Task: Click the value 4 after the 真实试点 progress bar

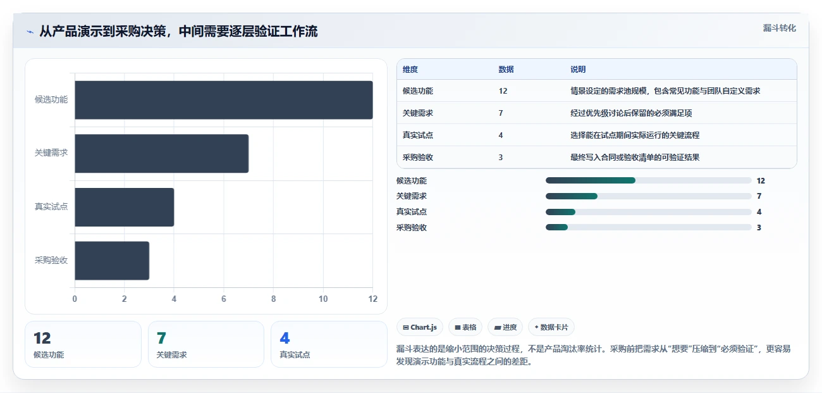Action: [759, 212]
